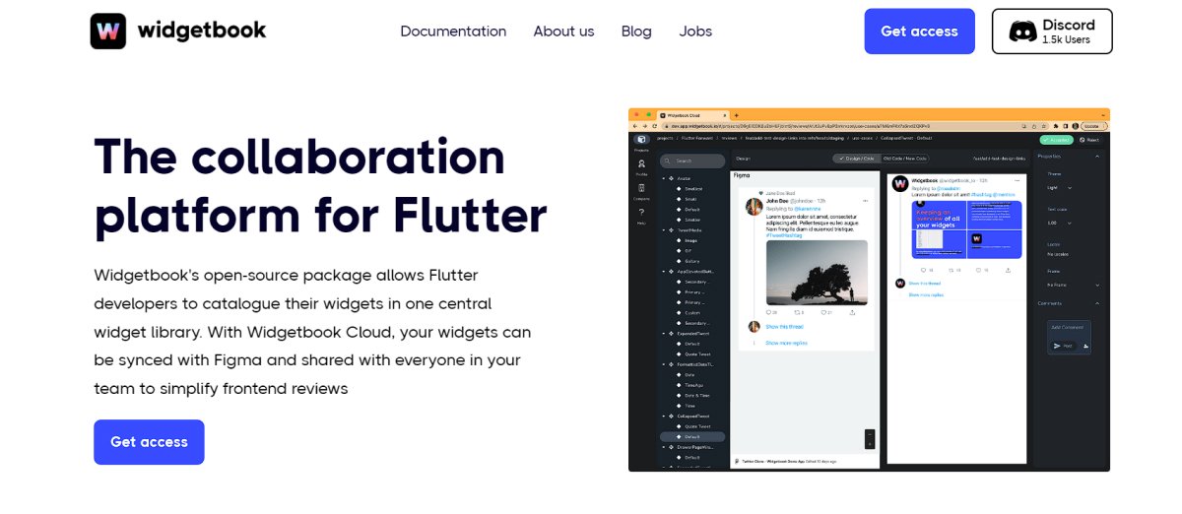Click the Widgetbook W logo icon
The height and width of the screenshot is (514, 1182).
(108, 31)
